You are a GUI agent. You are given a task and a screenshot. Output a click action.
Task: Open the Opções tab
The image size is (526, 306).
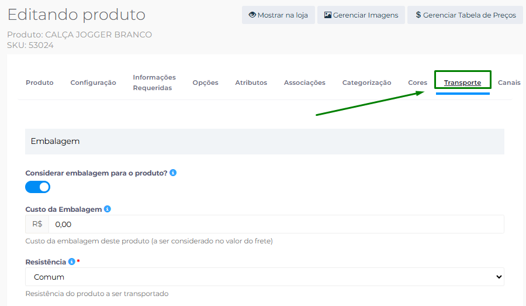point(205,82)
